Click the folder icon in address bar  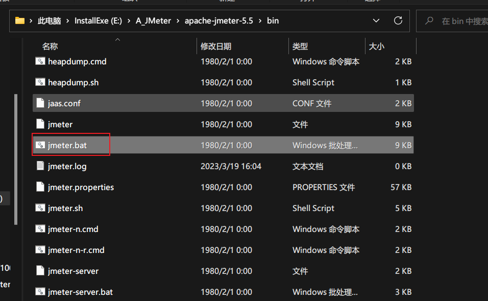pos(20,21)
